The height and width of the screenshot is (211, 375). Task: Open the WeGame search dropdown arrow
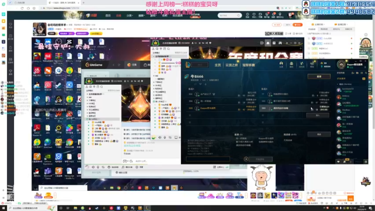[x=105, y=76]
